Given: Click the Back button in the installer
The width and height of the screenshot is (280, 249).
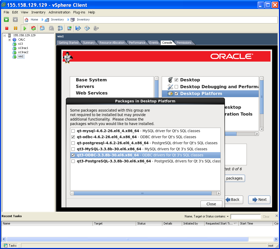Looking at the screenshot, I should [234, 200].
